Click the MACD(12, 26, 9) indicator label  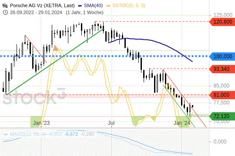(28, 134)
